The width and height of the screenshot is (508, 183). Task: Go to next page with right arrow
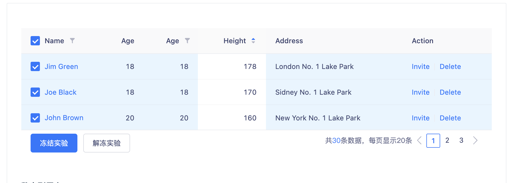pyautogui.click(x=475, y=140)
